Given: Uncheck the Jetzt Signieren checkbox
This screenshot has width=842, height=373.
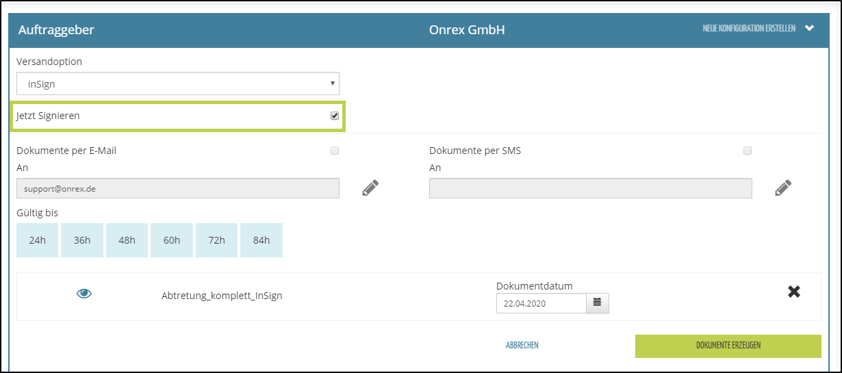Looking at the screenshot, I should [334, 116].
